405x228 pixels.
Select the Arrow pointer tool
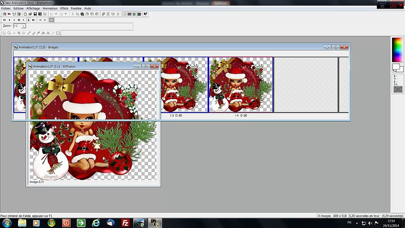(x=4, y=33)
